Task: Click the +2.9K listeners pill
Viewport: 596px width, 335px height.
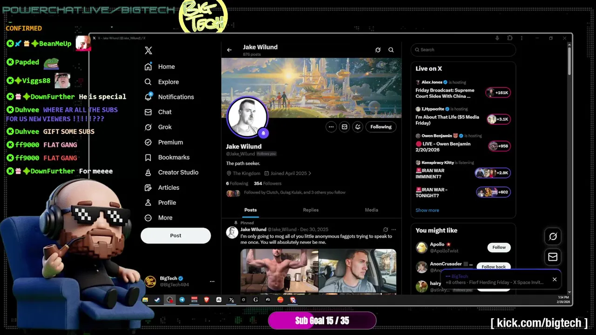Action: coord(493,173)
